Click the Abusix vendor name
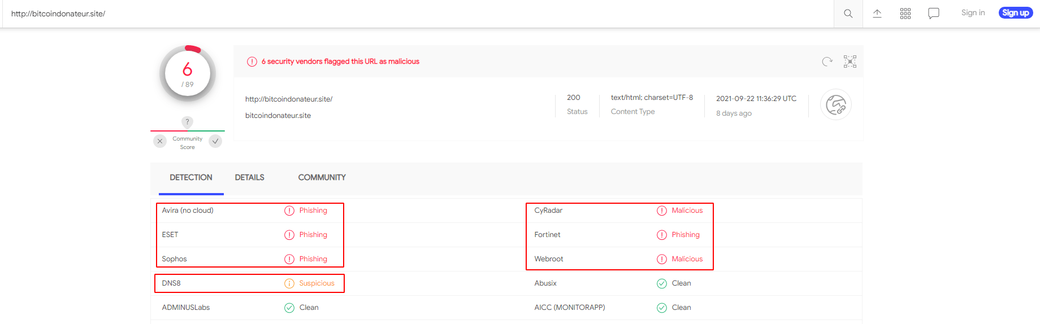This screenshot has height=324, width=1040. [545, 283]
